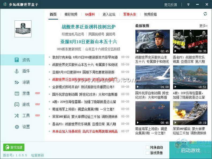Open the 资讯 news sidebar section
Viewport: 212px width, 159px height.
pyautogui.click(x=22, y=60)
